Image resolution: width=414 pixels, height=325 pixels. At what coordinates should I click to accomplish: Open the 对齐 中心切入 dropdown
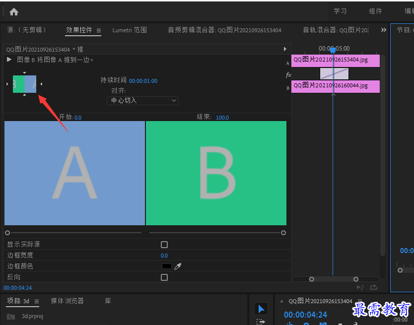pos(142,101)
